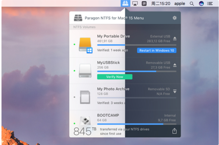This screenshot has width=219, height=145.
Task: Launch Siri from the menu bar
Action: [x=201, y=4]
